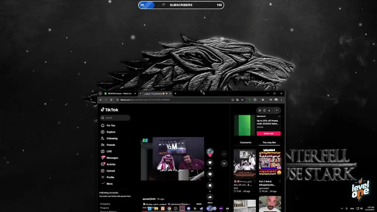Click the Company footer link
The image size is (377, 212).
(x=105, y=204)
